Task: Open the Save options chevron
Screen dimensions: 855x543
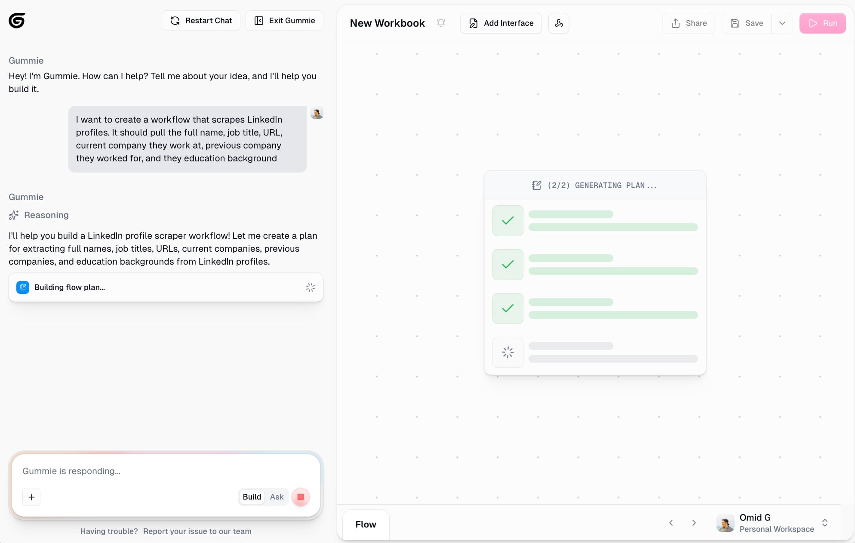Action: point(782,23)
